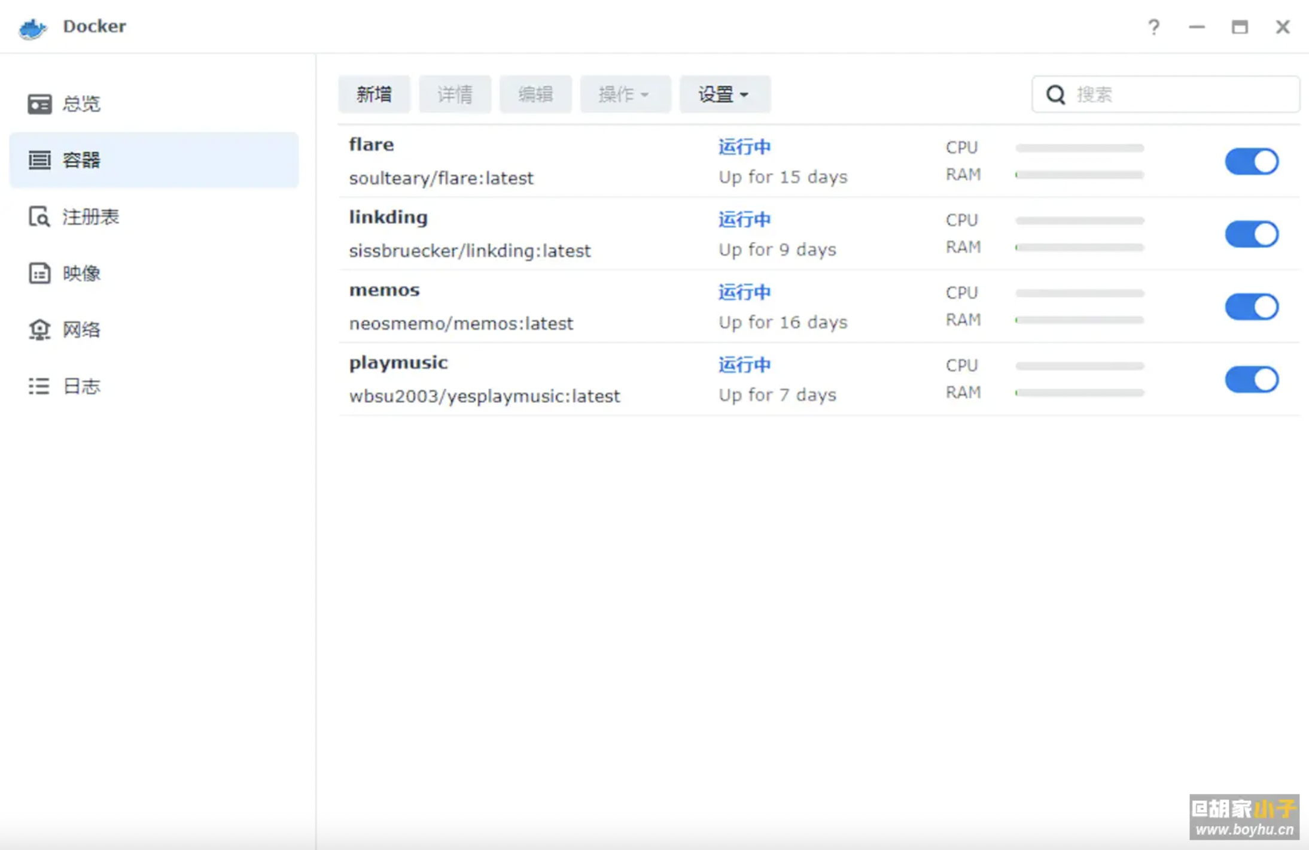The width and height of the screenshot is (1309, 850).
Task: Click the flare RAM usage bar
Action: click(x=1079, y=175)
